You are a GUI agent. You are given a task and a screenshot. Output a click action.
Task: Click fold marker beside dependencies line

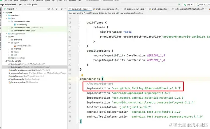(79, 79)
